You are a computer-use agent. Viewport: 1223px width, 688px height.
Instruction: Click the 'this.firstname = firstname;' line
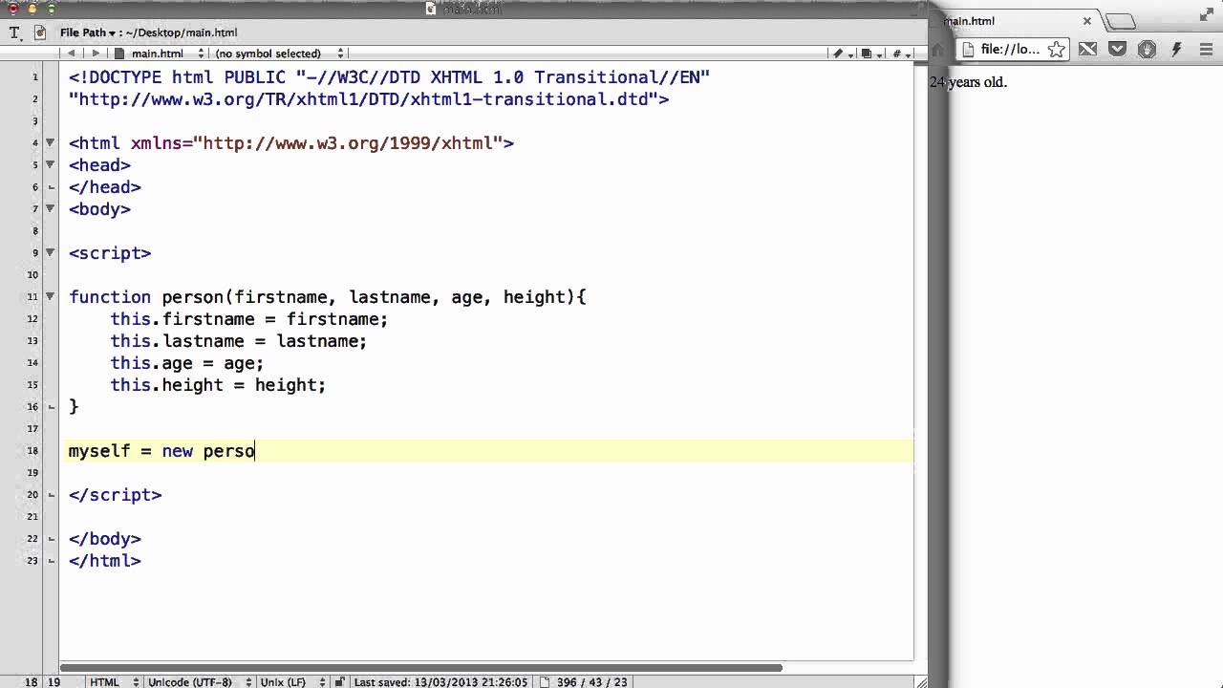point(249,319)
